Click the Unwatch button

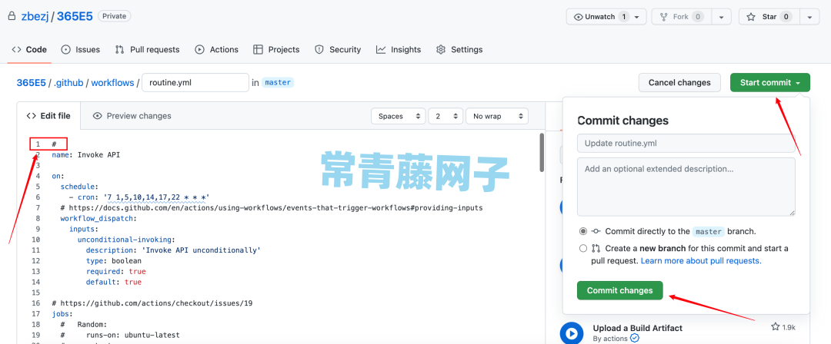coord(606,17)
